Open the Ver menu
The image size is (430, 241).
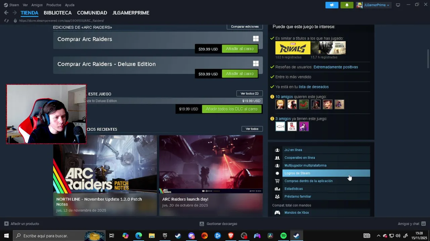point(25,5)
